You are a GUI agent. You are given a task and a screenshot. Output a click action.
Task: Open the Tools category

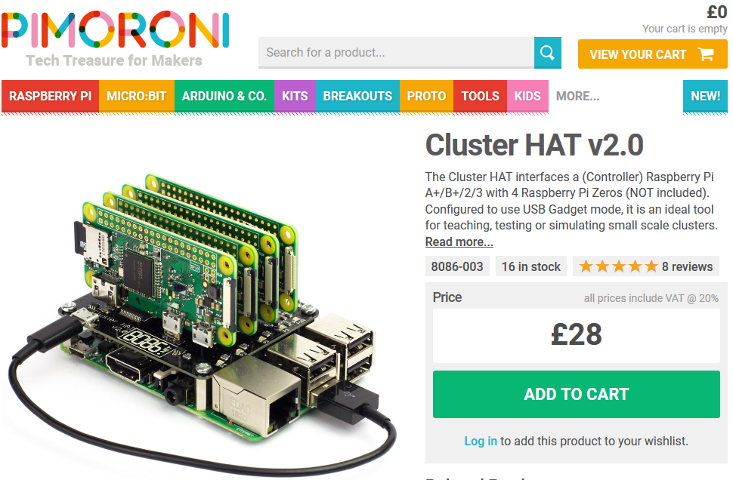pos(480,96)
